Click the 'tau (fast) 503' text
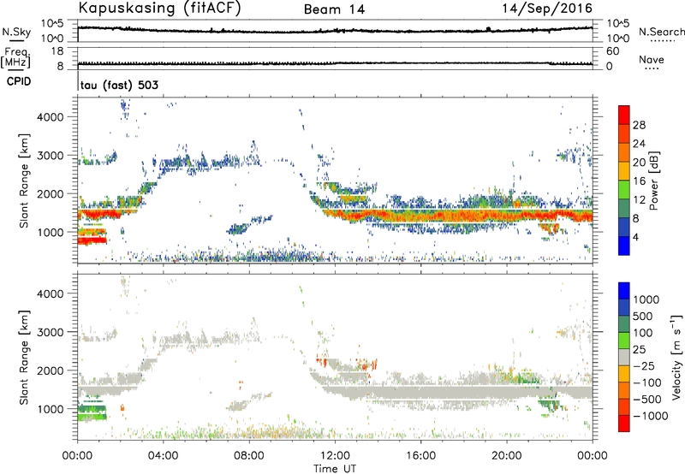The height and width of the screenshot is (474, 685). (x=119, y=85)
